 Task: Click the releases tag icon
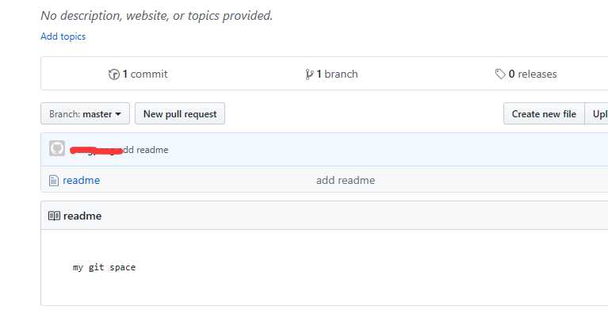[x=500, y=74]
